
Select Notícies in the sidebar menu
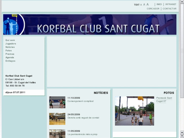[x=10, y=47]
